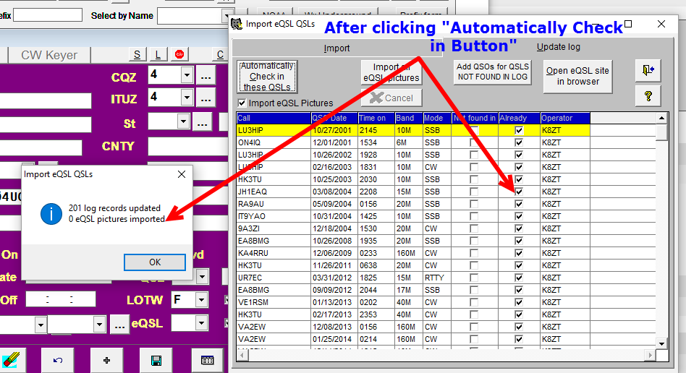This screenshot has width=686, height=373.
Task: Open the log grid table icon button
Action: coord(207,360)
